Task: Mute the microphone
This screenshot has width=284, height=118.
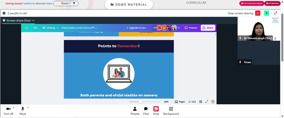Action: pos(23,111)
